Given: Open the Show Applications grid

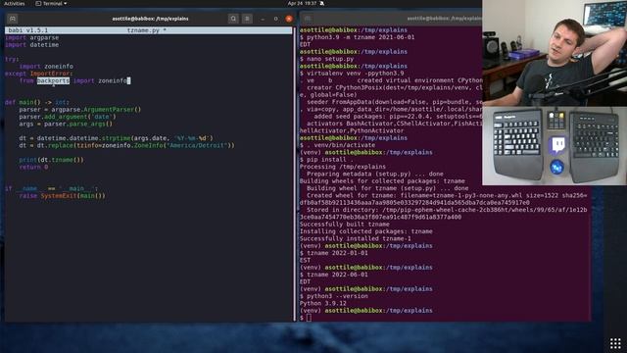Looking at the screenshot, I should tap(615, 343).
